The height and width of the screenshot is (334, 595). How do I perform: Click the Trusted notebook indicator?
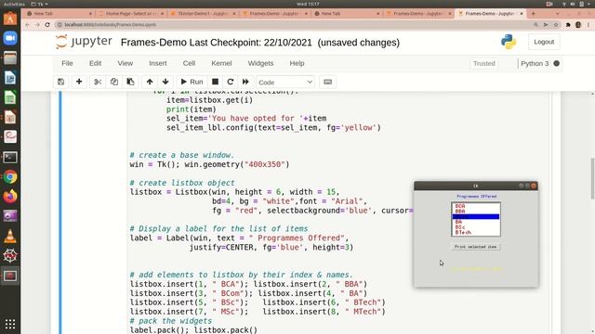pos(483,64)
